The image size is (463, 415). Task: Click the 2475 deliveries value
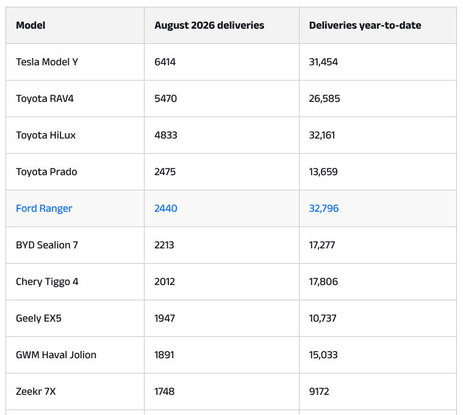pos(165,172)
